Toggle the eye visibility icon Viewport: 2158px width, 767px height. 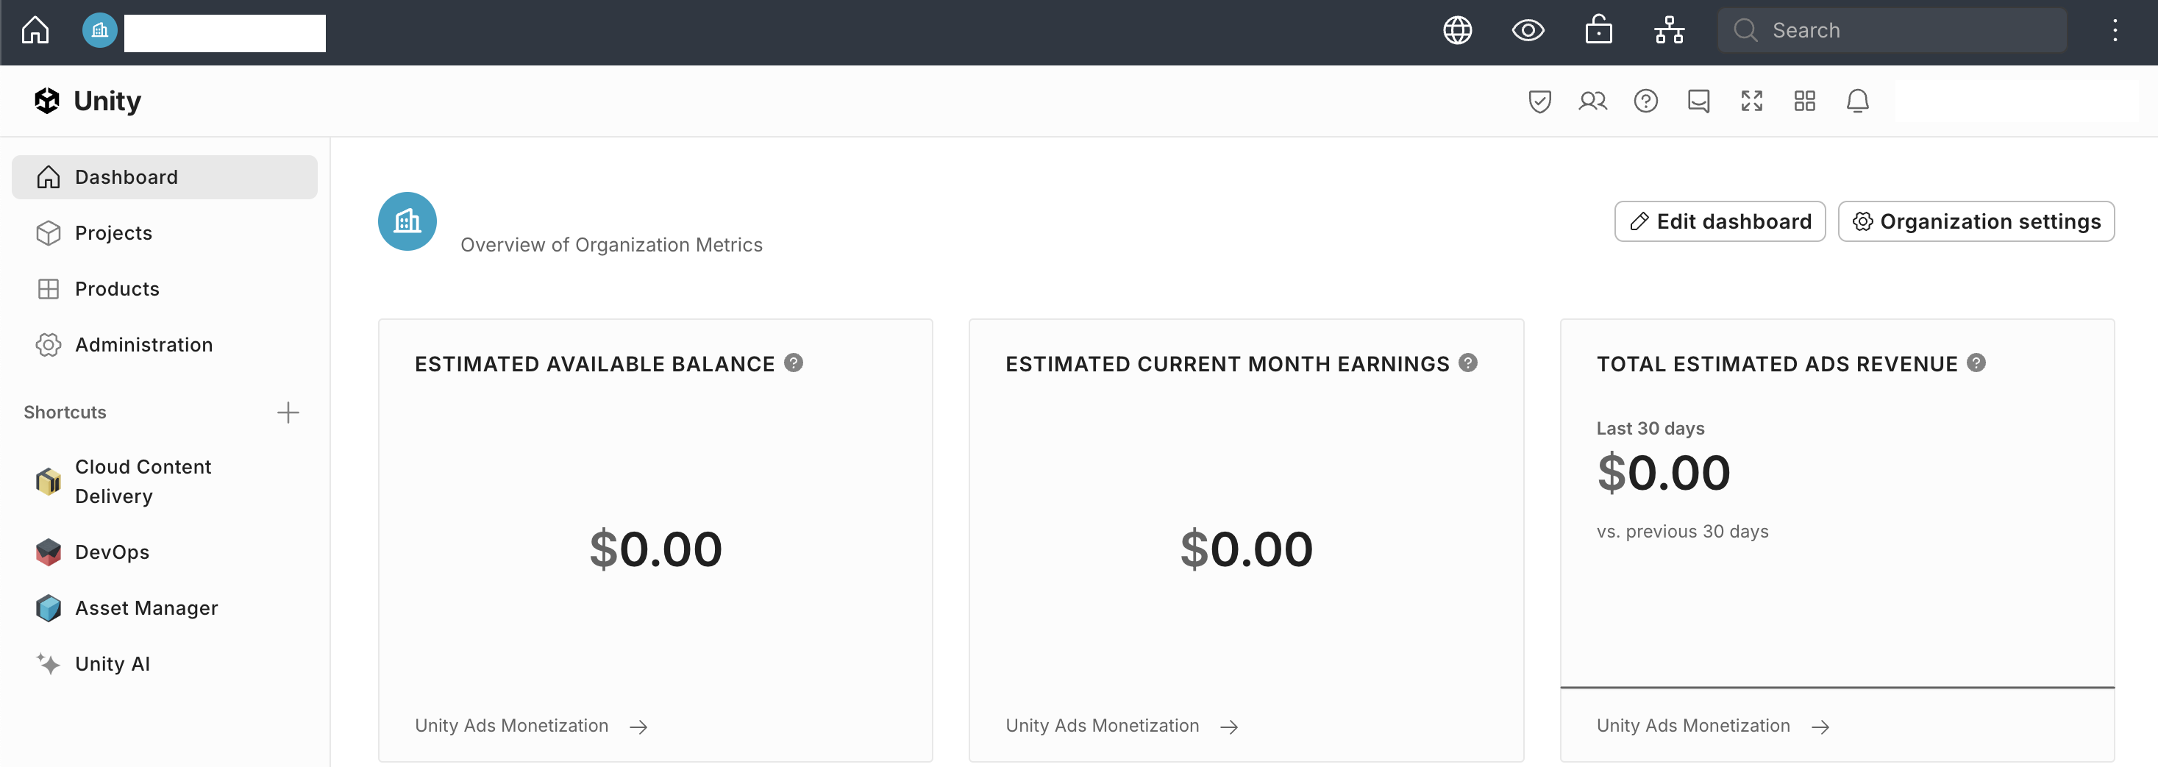point(1527,31)
